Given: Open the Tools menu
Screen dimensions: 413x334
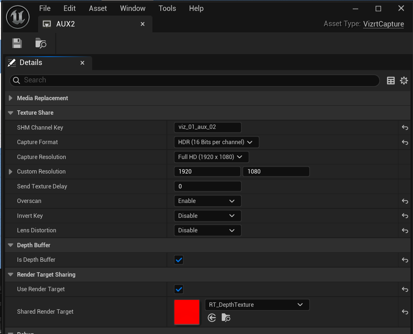Looking at the screenshot, I should [x=167, y=8].
